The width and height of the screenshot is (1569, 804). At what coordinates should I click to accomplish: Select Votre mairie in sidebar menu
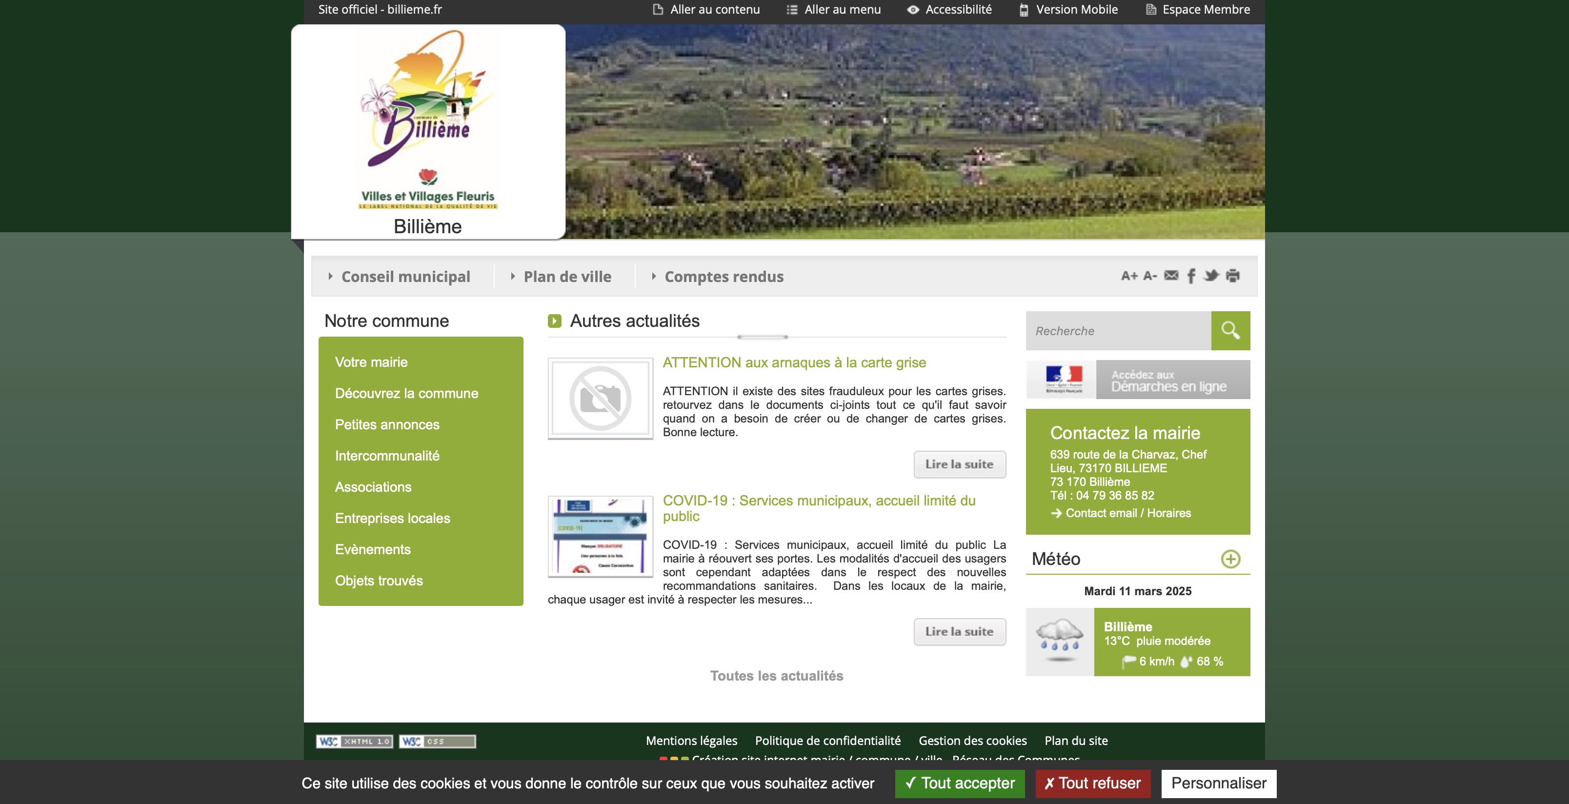372,362
